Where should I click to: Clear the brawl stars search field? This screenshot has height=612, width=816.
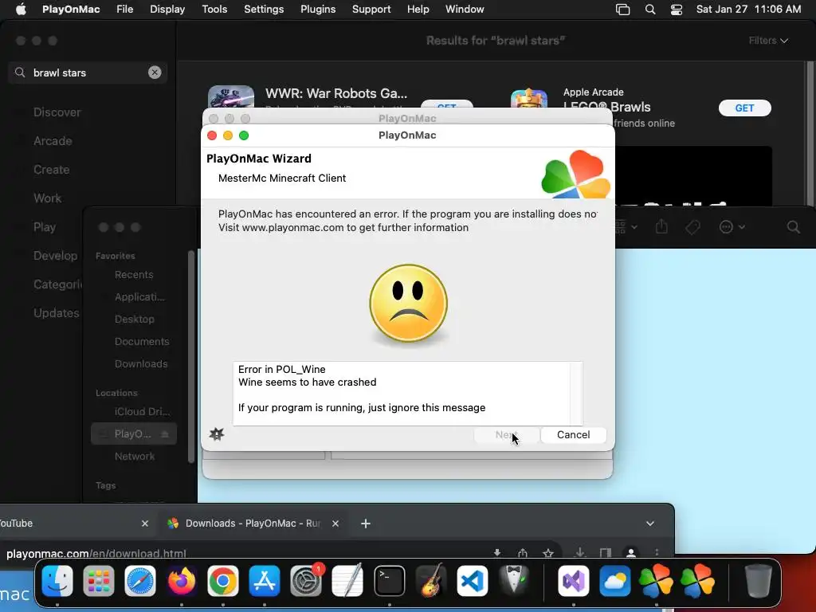pos(155,73)
